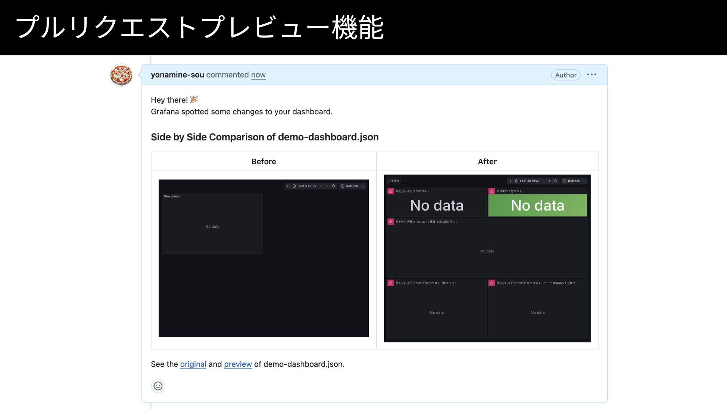This screenshot has height=409, width=727.
Task: Click the red alert icon on 今月末の予想コスト panel
Action: pyautogui.click(x=491, y=191)
